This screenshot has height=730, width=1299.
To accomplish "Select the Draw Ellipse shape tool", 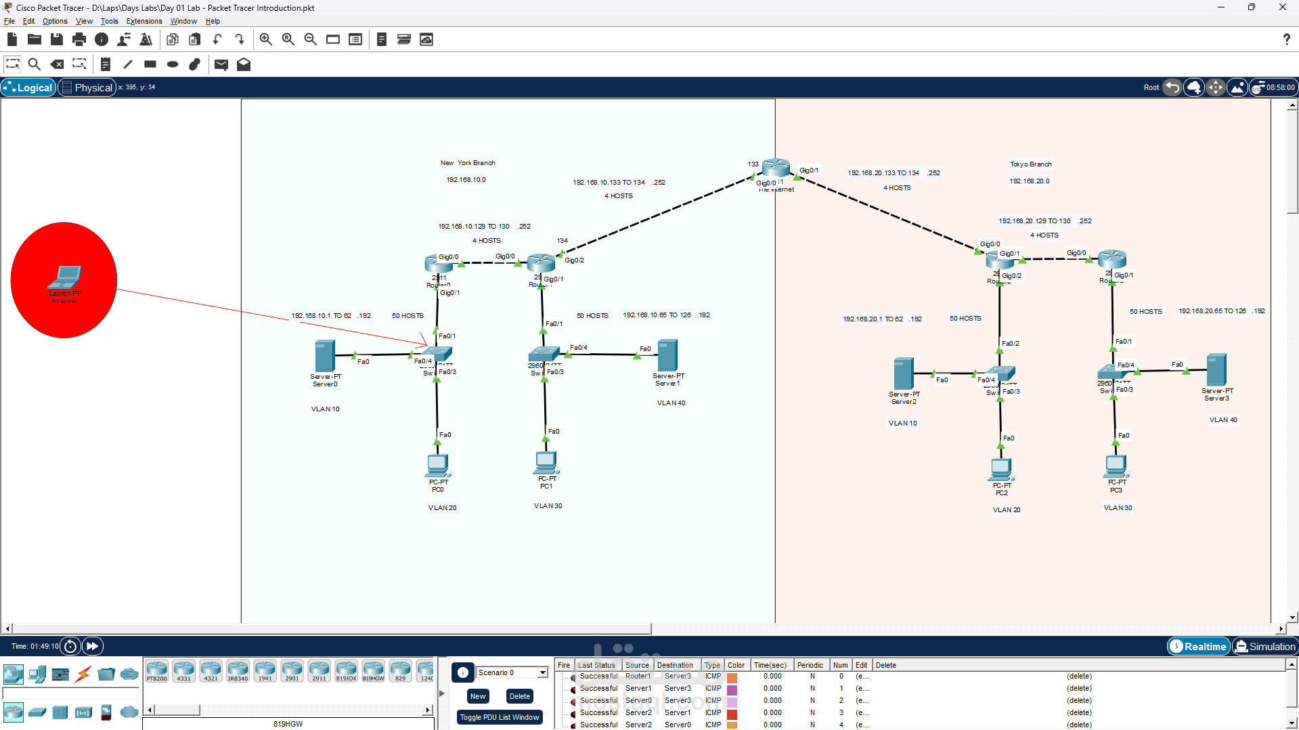I will click(x=172, y=64).
